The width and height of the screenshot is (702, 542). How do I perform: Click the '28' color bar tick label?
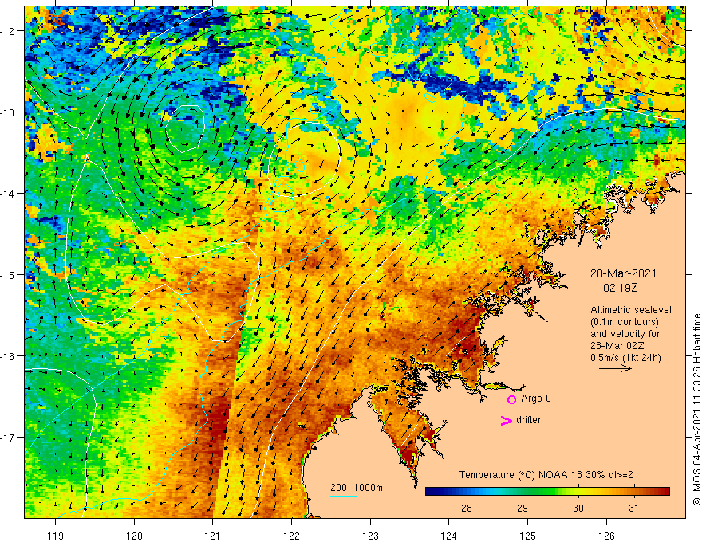[x=467, y=508]
